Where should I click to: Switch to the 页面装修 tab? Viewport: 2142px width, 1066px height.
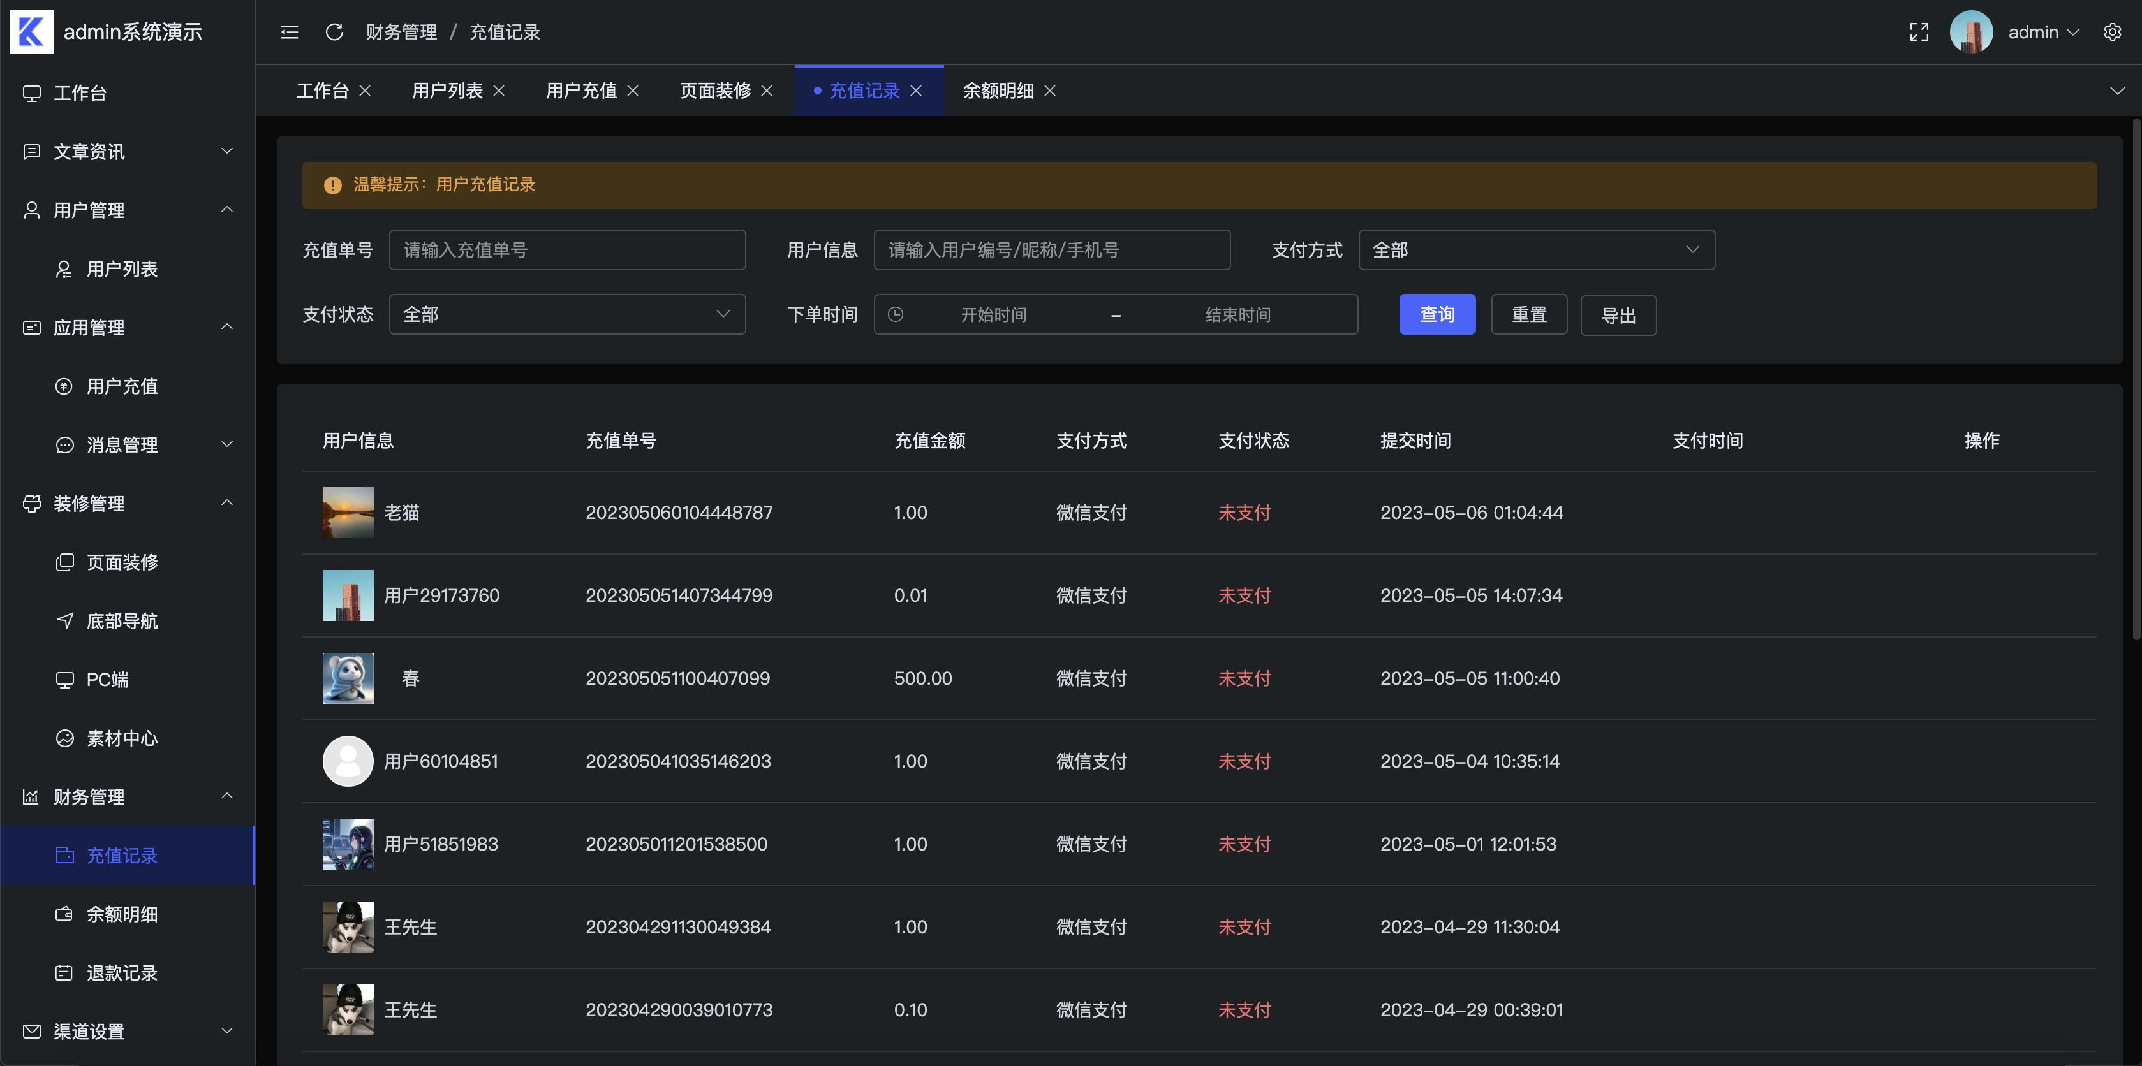[715, 91]
